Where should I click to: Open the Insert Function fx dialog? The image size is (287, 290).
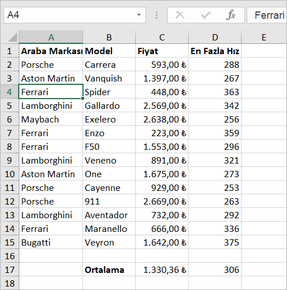coord(231,15)
